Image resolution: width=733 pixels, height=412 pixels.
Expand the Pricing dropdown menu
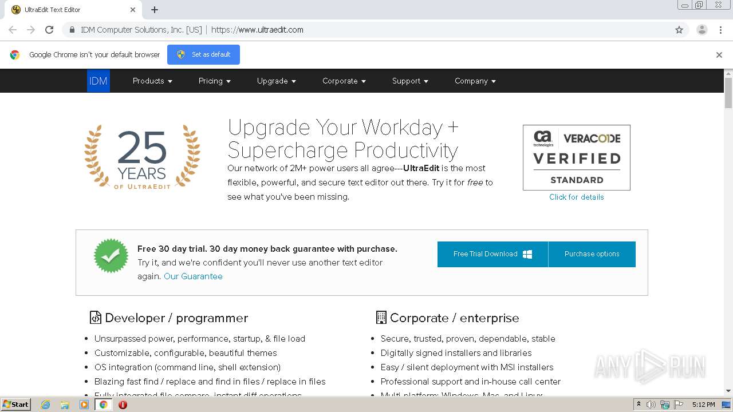215,81
